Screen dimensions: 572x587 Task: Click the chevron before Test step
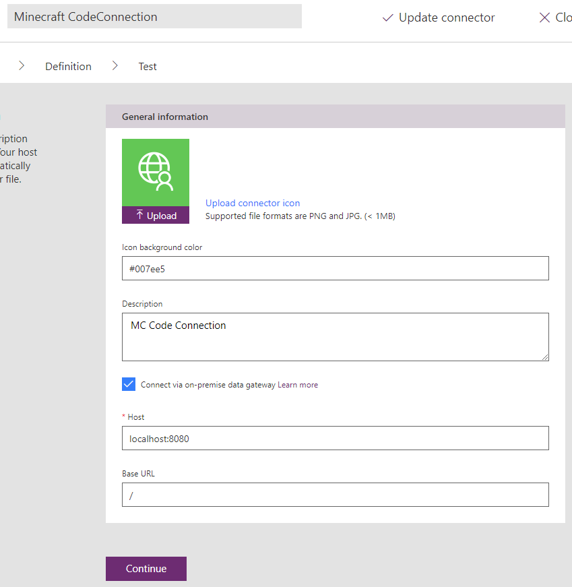tap(115, 66)
